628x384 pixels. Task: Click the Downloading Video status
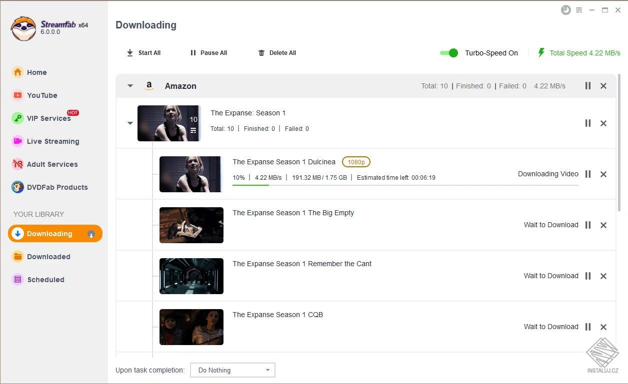pyautogui.click(x=548, y=174)
